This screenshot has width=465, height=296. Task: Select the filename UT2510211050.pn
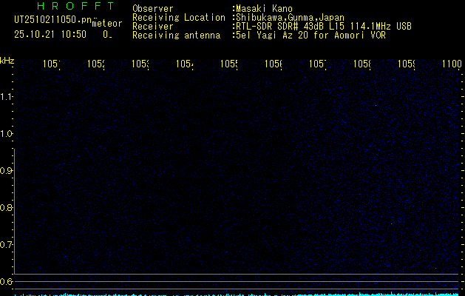point(53,20)
